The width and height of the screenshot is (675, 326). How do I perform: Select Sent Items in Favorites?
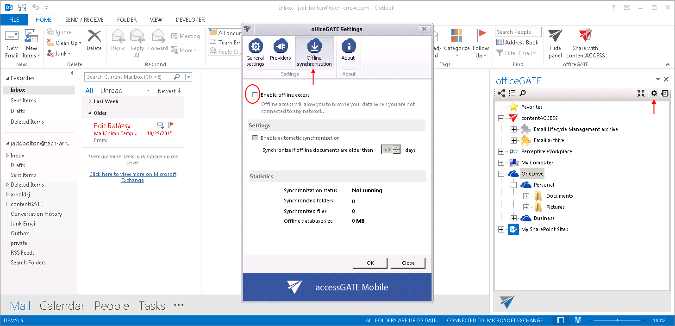tap(23, 100)
